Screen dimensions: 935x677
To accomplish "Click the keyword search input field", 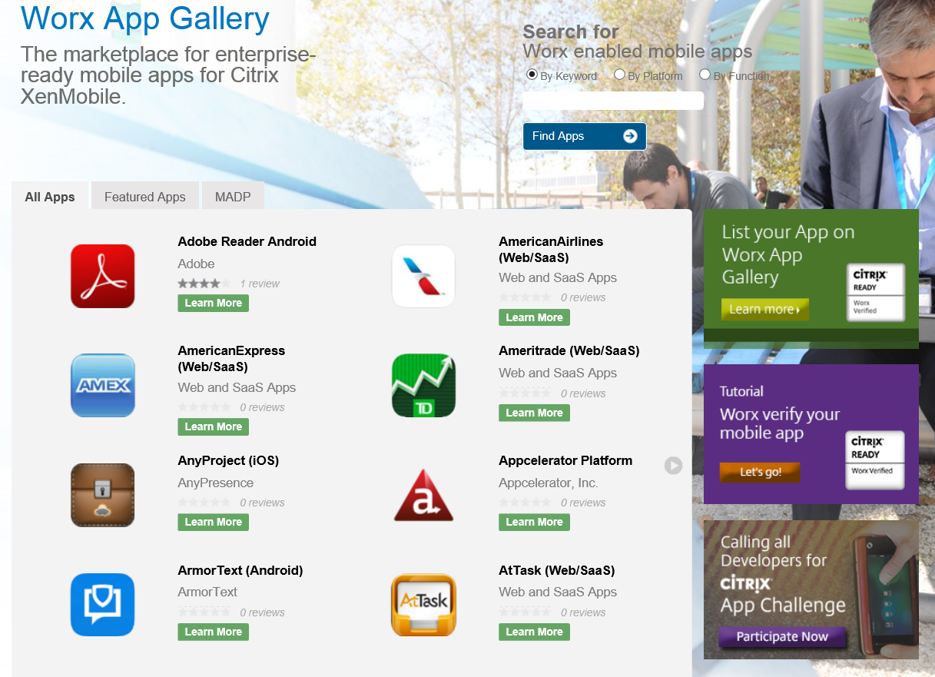I will [x=613, y=101].
